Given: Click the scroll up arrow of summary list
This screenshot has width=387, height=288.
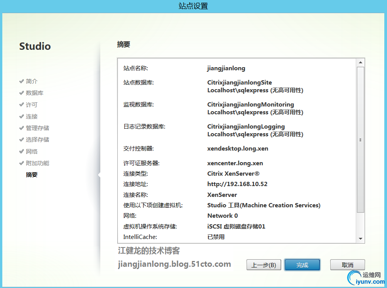Looking at the screenshot, I should click(x=361, y=63).
